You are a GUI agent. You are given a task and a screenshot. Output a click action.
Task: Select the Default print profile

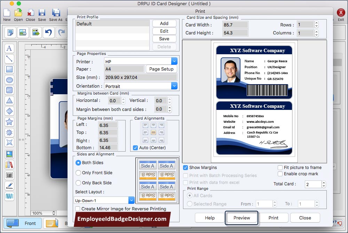click(112, 24)
